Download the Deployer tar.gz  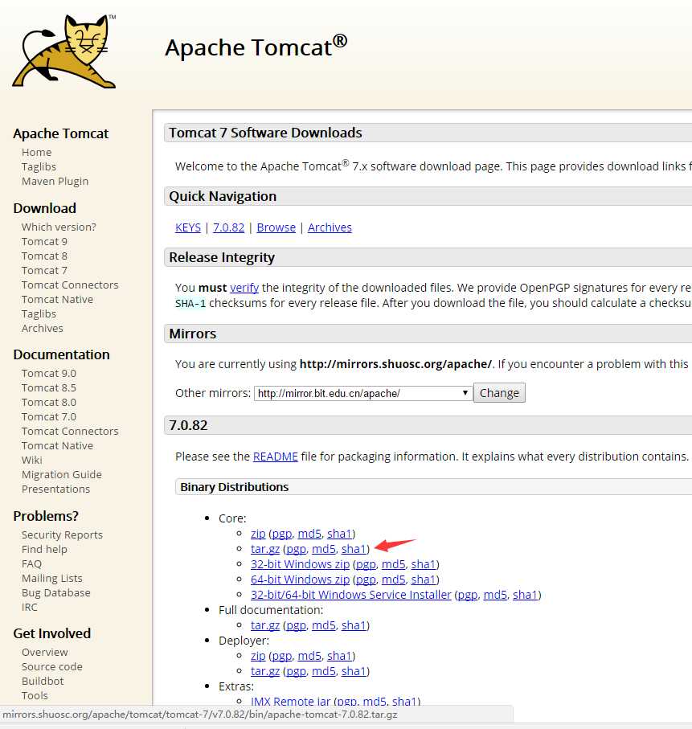[265, 671]
